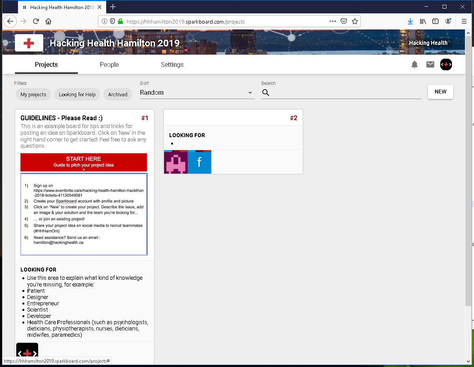Click the 'Scientist' list entry

tap(37, 310)
